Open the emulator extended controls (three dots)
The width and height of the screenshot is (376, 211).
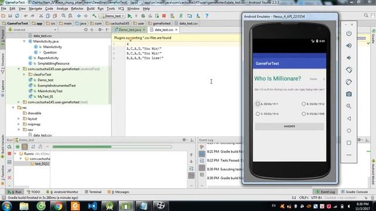pos(349,155)
